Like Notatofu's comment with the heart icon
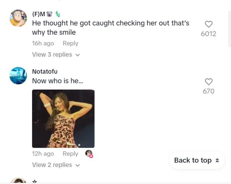Image resolution: width=231 pixels, height=184 pixels. [x=209, y=82]
